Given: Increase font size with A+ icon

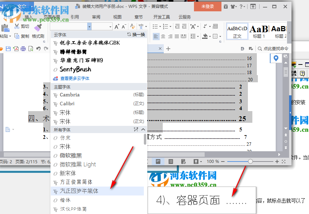Looking at the screenshot, I should pyautogui.click(x=117, y=26).
